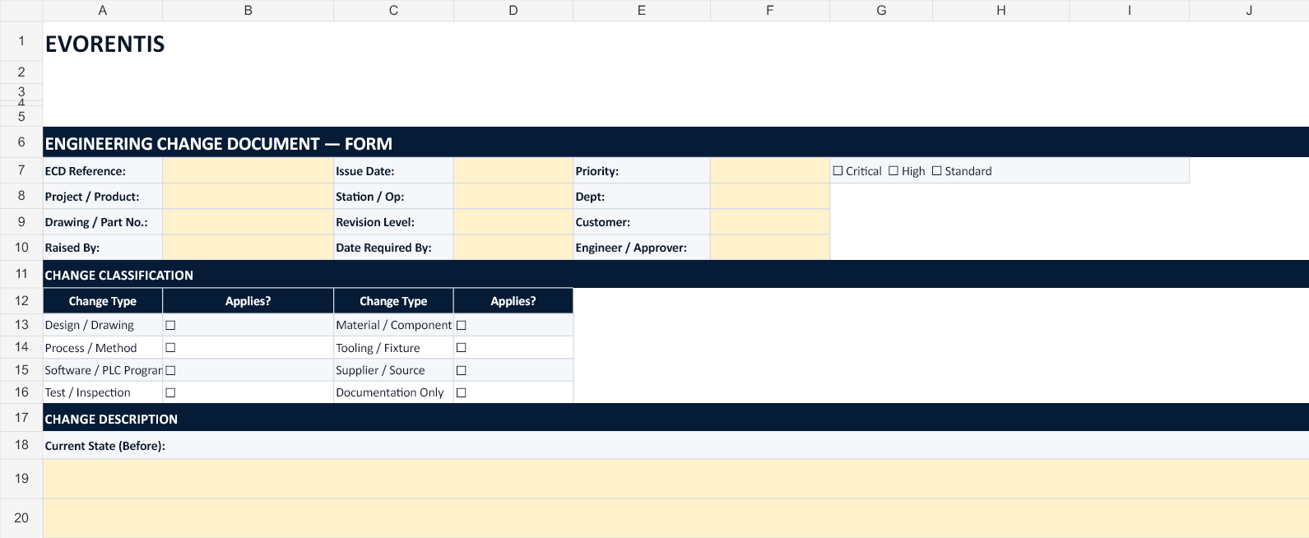Select column B header
Image resolution: width=1309 pixels, height=538 pixels.
pyautogui.click(x=248, y=11)
